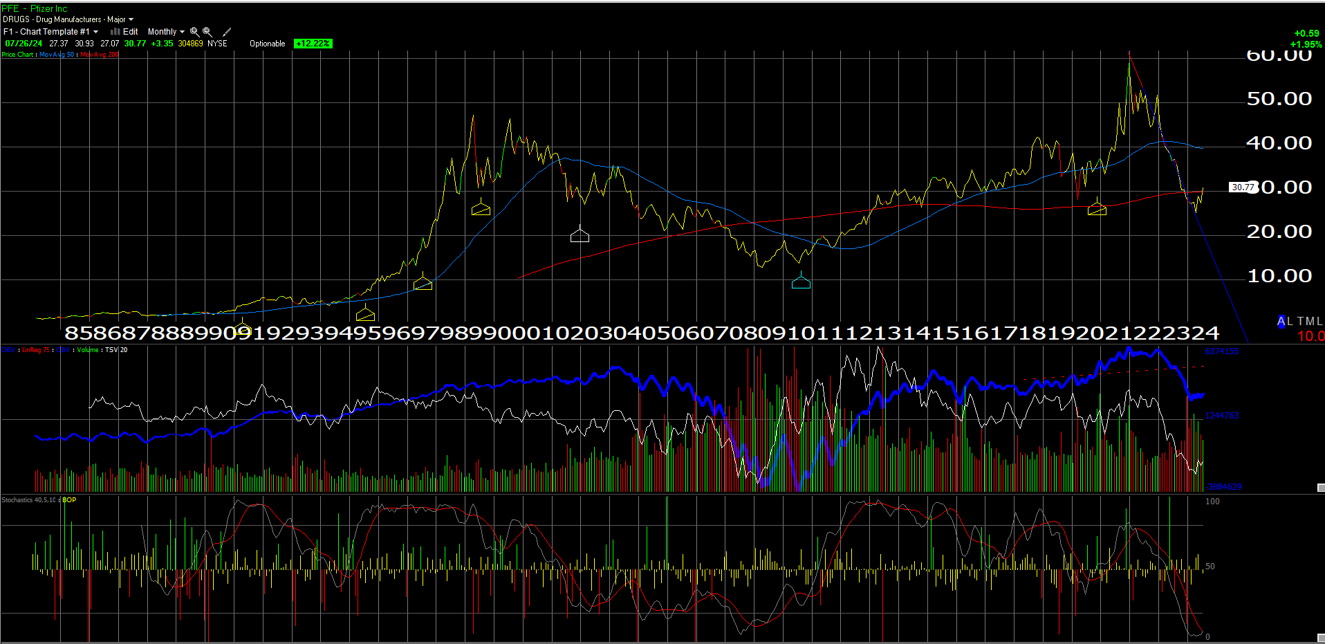Click the 50.00 price axis label

point(1279,98)
